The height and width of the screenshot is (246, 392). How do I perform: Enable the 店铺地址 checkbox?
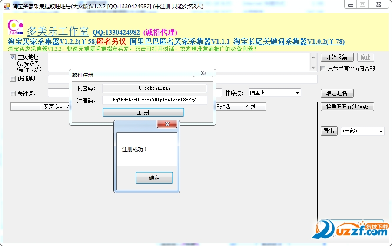point(13,79)
